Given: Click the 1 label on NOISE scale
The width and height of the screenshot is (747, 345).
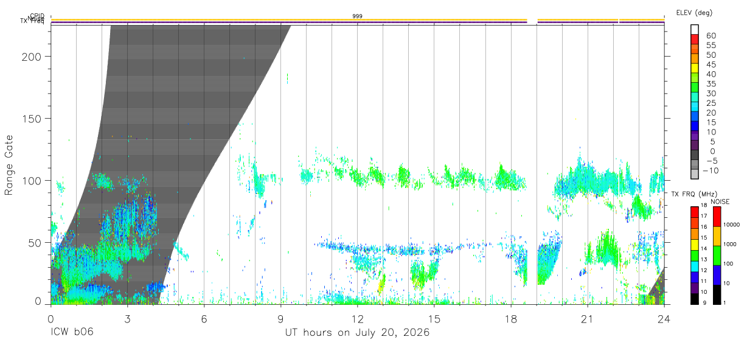Looking at the screenshot, I should [724, 302].
